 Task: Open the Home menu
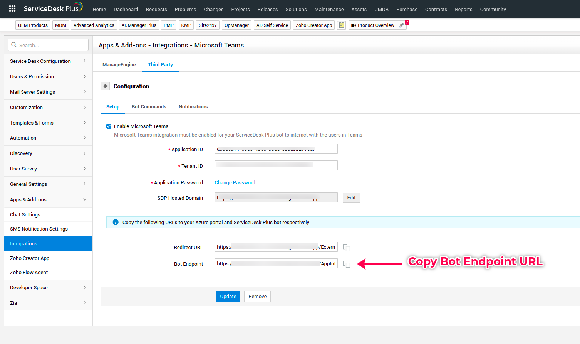[99, 9]
